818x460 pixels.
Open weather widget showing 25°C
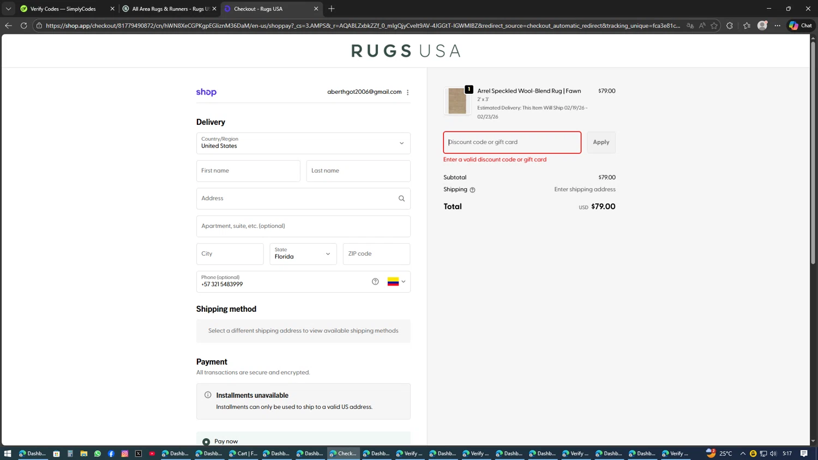pos(719,453)
